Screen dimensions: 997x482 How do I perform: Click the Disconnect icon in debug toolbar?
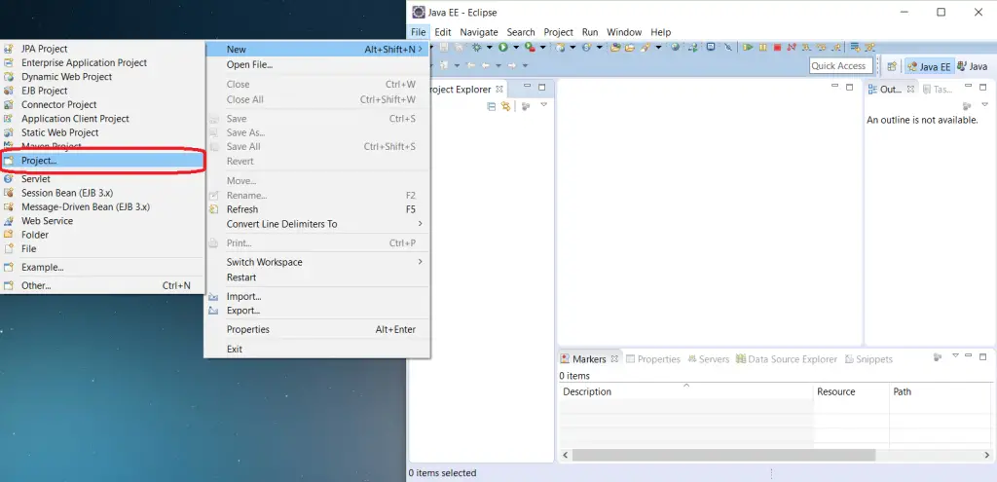tap(791, 47)
